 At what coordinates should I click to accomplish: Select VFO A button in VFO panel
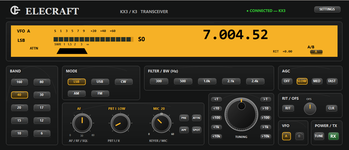(x=286, y=136)
